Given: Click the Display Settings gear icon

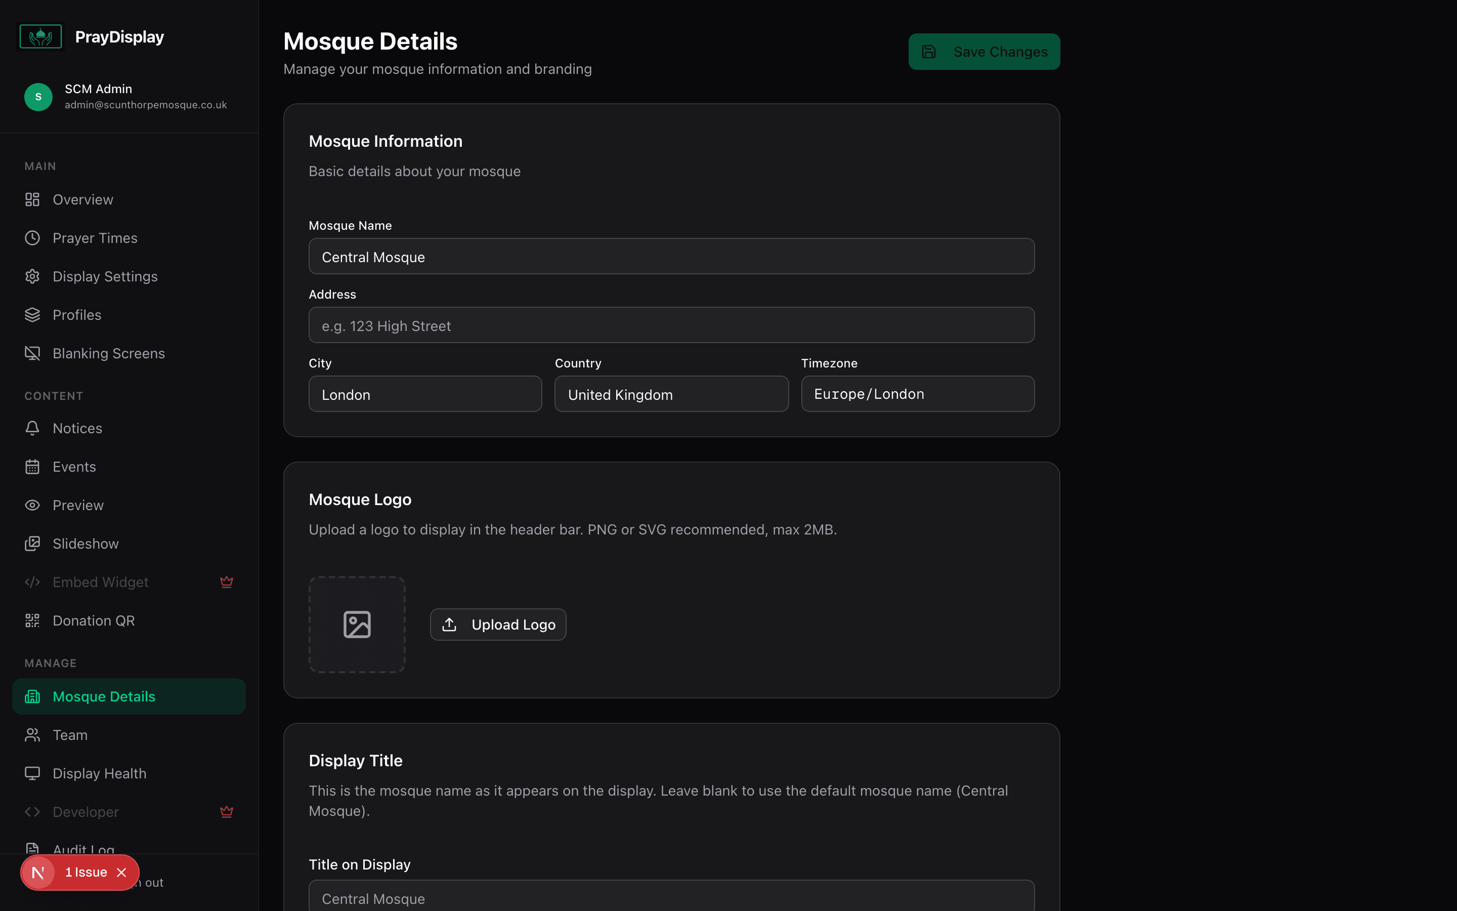Looking at the screenshot, I should [x=32, y=276].
